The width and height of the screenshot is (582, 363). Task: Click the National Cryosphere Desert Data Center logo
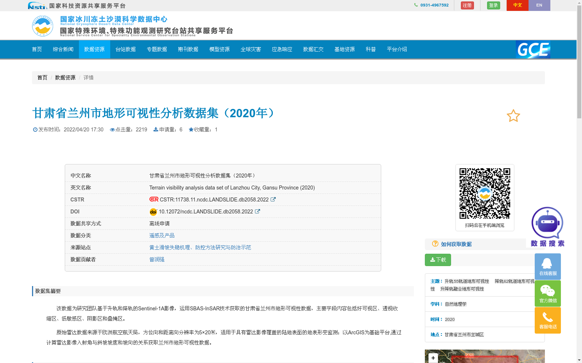point(43,26)
